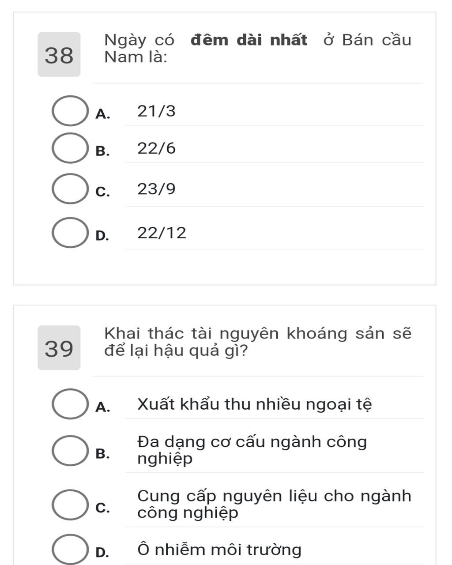Pick radio button for answer 22/12
Image resolution: width=452 pixels, height=565 pixels.
(x=70, y=233)
